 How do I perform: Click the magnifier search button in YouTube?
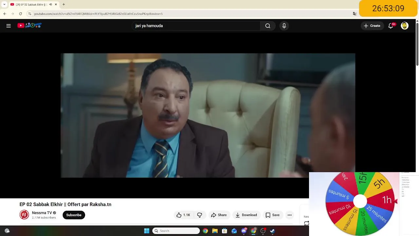268,26
